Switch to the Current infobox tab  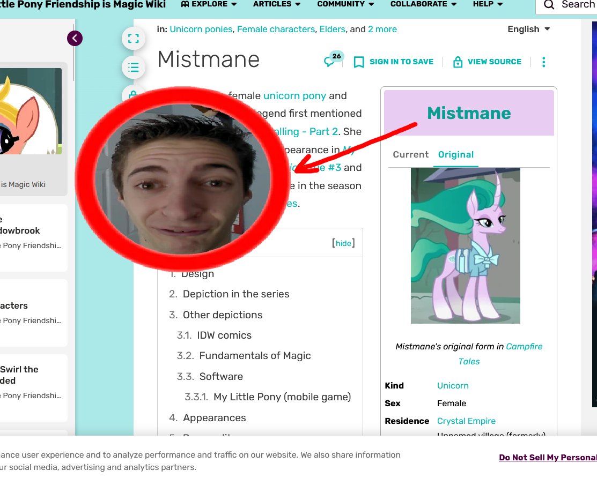point(410,154)
